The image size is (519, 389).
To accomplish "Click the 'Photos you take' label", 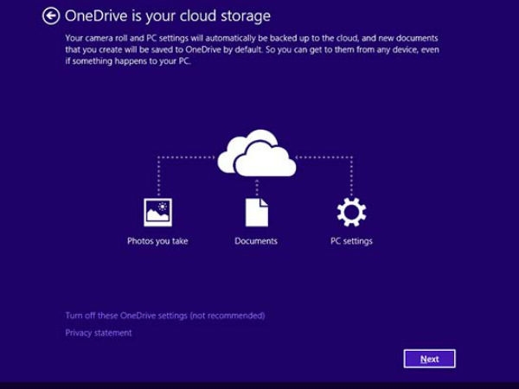I will tap(157, 241).
